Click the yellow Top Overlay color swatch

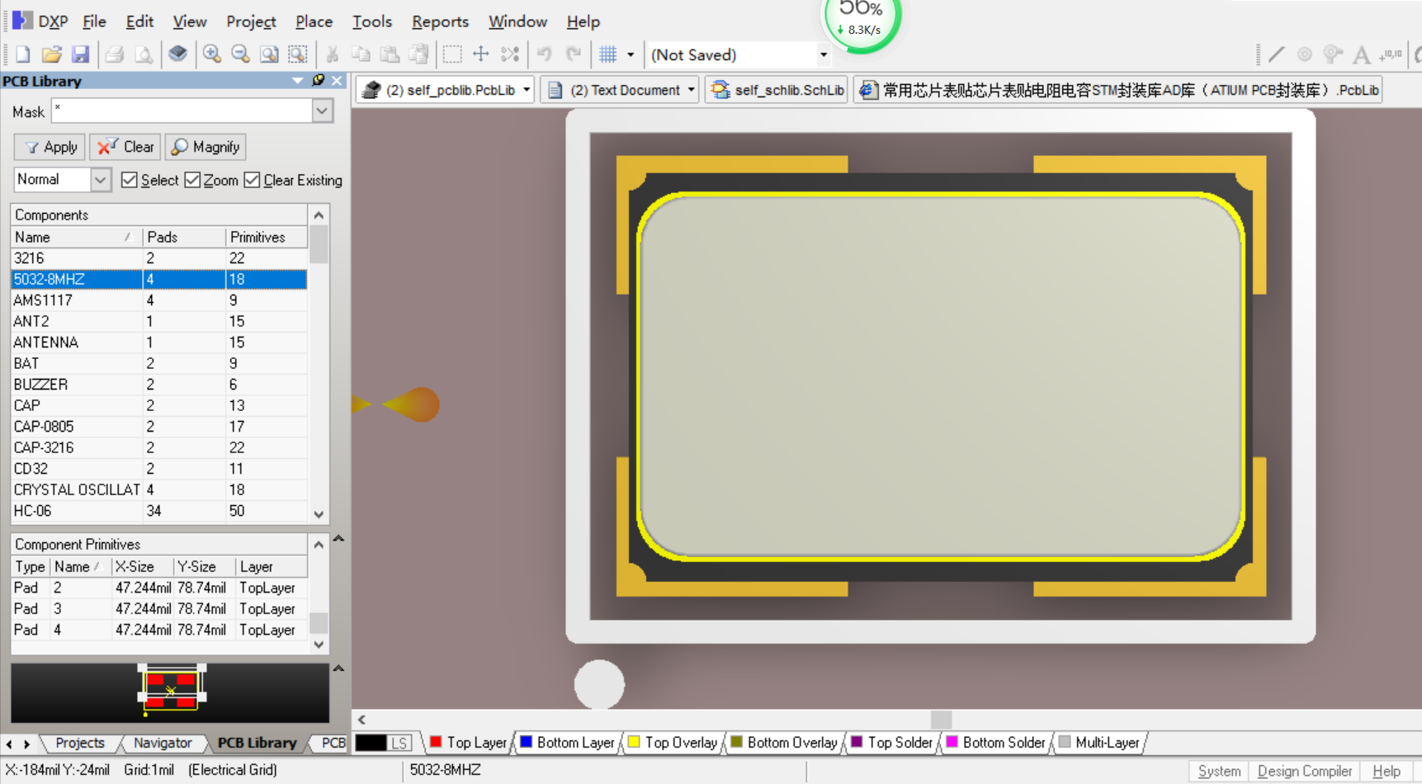click(634, 742)
